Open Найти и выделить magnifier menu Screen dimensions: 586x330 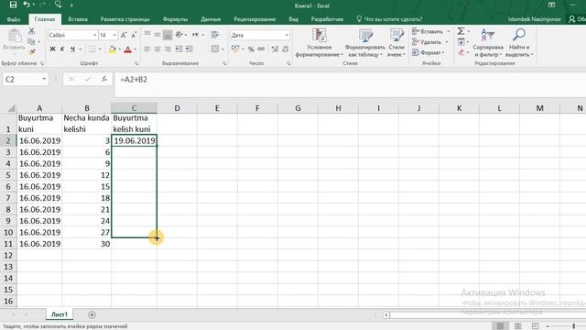519,43
